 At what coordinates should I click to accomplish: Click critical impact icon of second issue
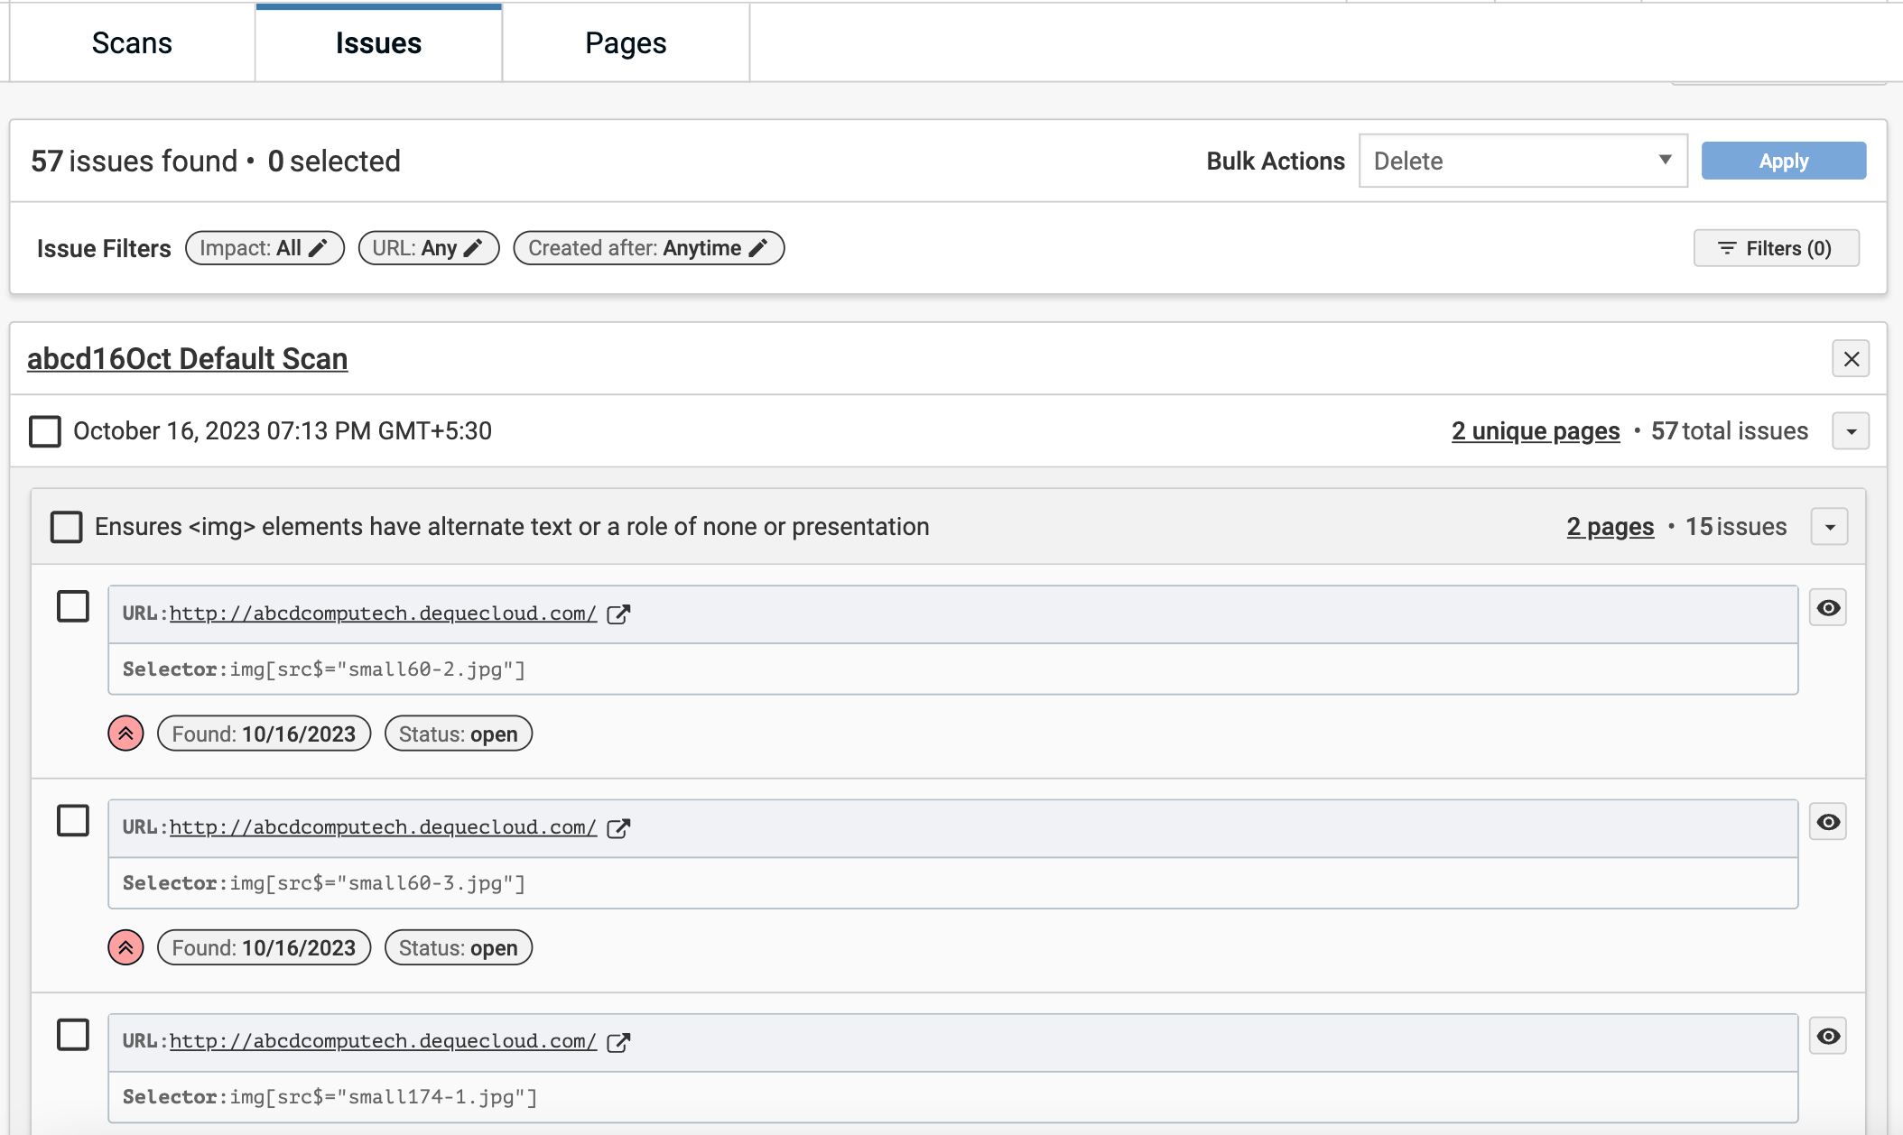(x=125, y=947)
